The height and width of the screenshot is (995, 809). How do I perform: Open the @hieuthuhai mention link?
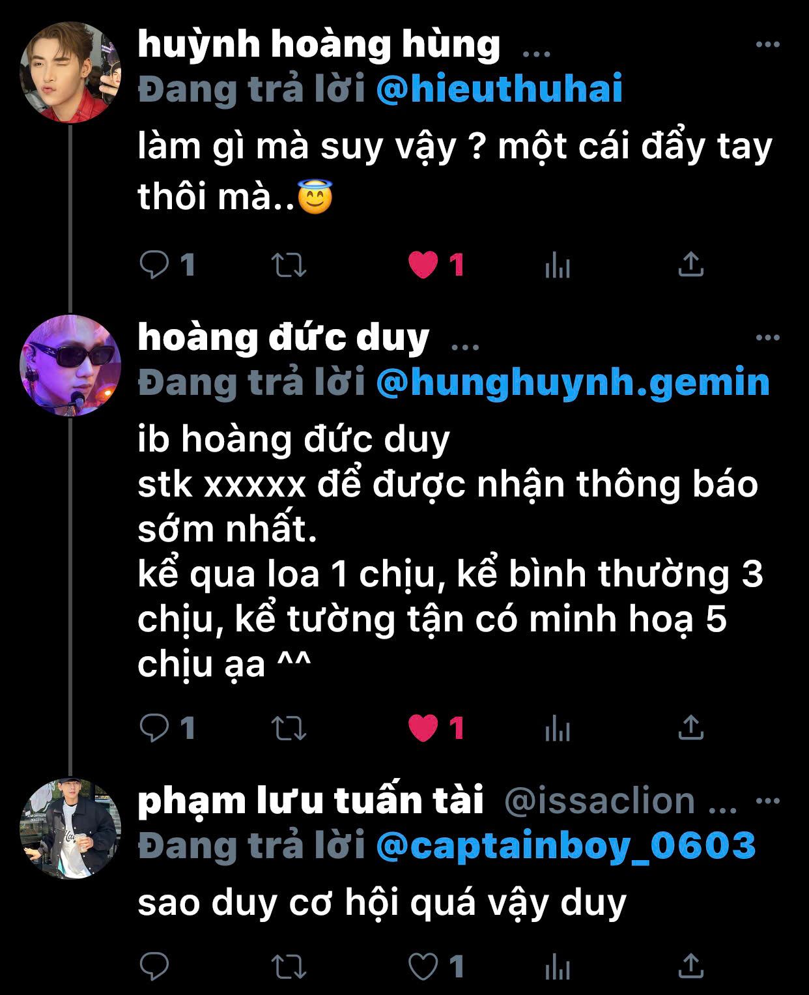tap(500, 89)
